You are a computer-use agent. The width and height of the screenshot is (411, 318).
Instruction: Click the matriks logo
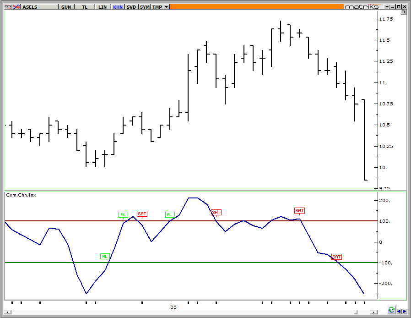coord(362,7)
